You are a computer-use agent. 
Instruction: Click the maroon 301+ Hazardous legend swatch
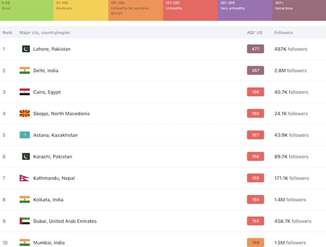coord(299,10)
